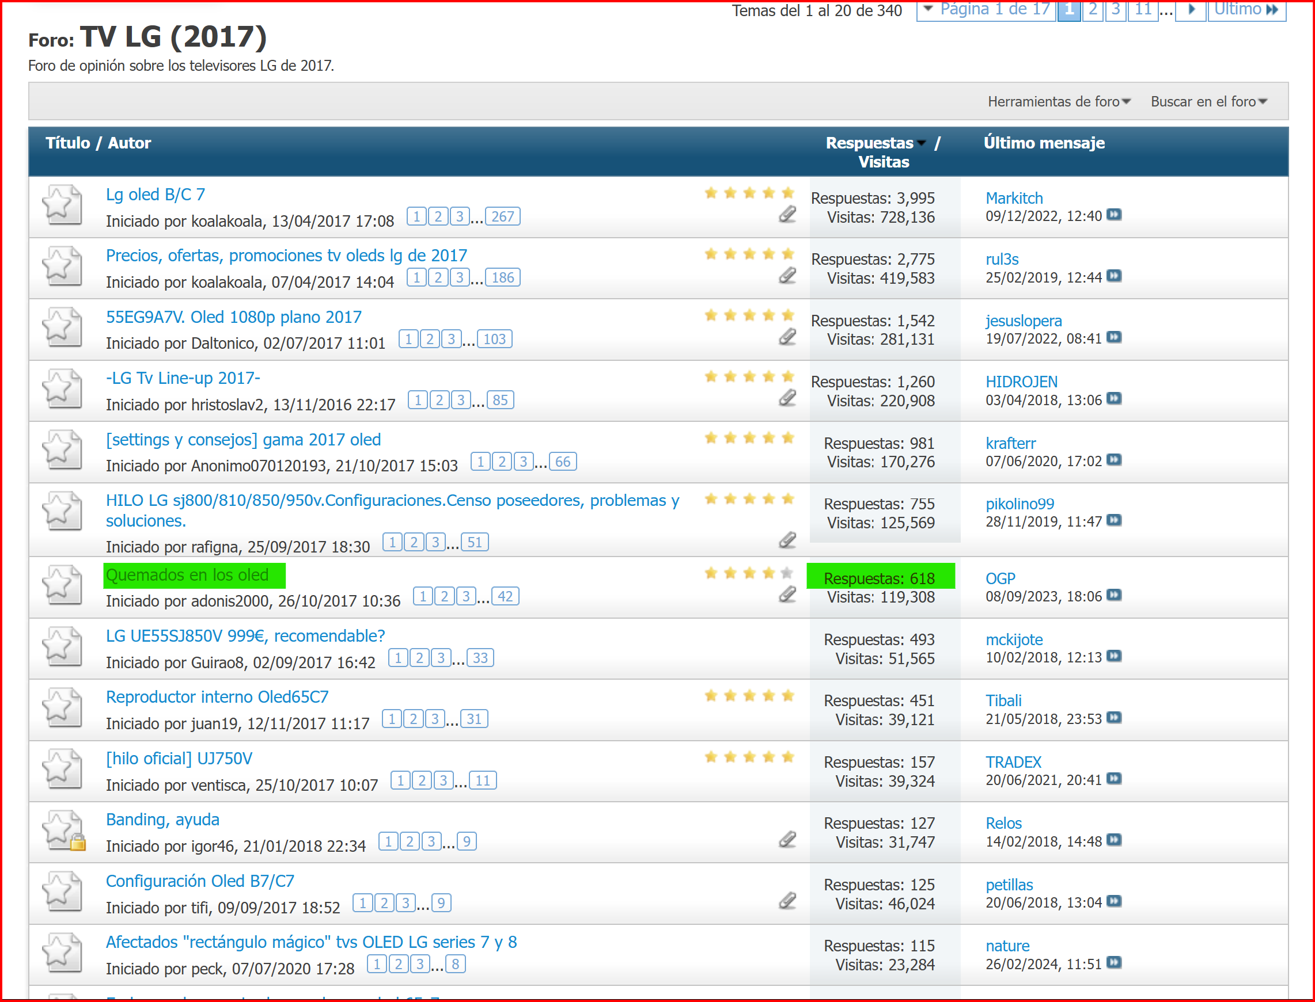Screen dimensions: 1315x1002
Task: Open thread LG UE55SJ850V 999€, recomendable?
Action: tap(245, 636)
